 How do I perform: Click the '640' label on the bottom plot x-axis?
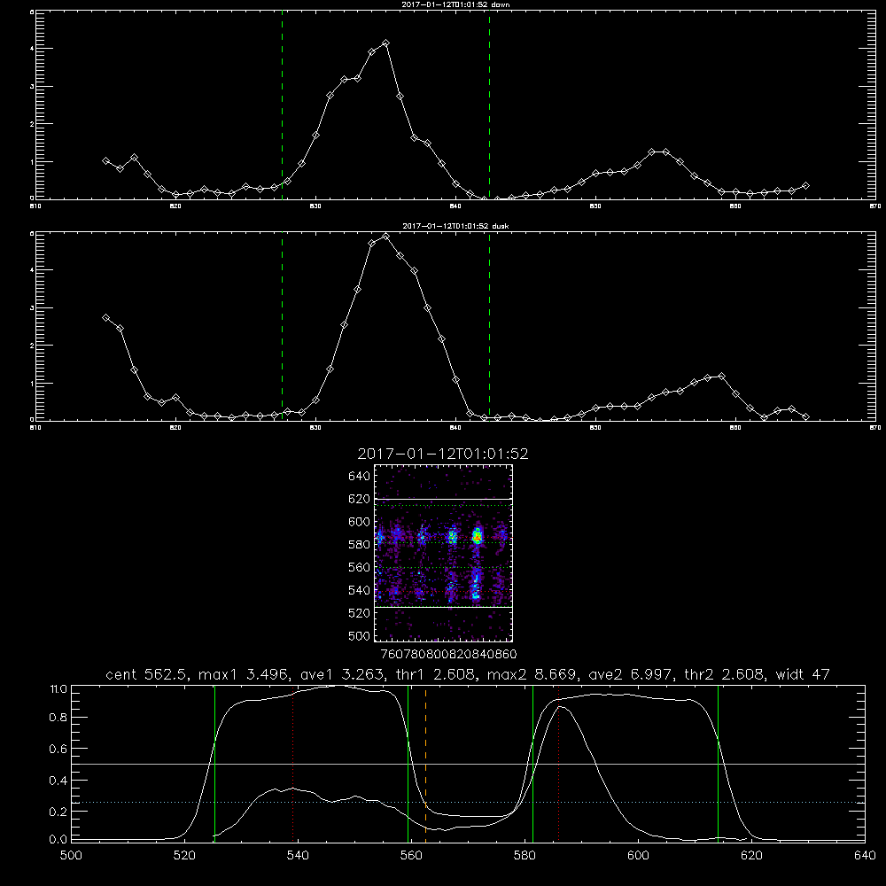(865, 856)
